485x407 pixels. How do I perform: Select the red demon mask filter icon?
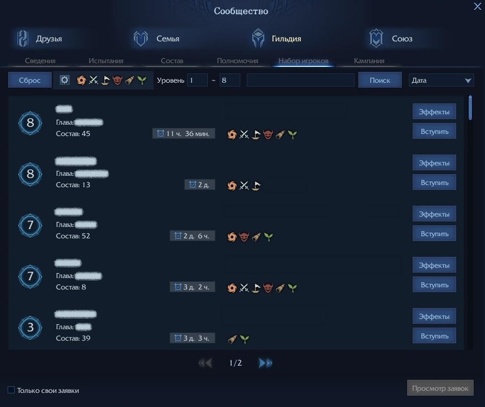117,80
